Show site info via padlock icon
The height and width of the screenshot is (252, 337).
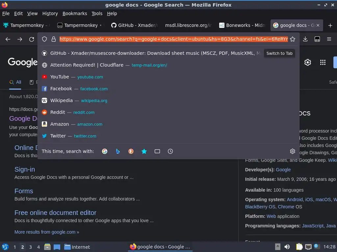point(54,39)
